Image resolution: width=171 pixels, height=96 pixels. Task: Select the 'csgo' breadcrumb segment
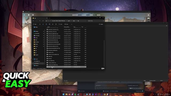tap(74, 21)
